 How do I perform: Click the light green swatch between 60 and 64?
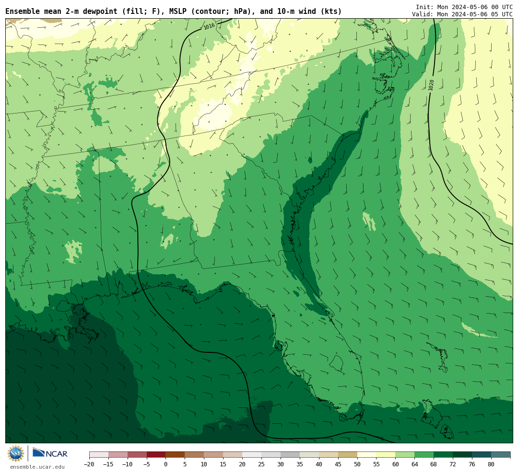405,455
